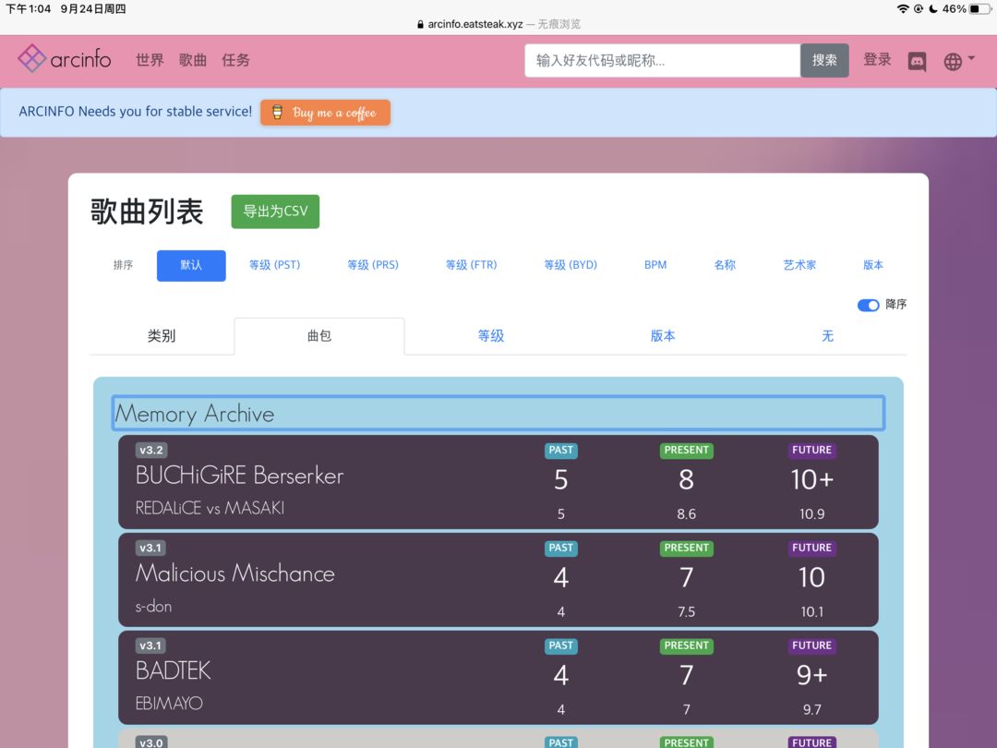Collapse the Memory Archive pack header
Viewport: 997px width, 748px height.
[x=498, y=413]
